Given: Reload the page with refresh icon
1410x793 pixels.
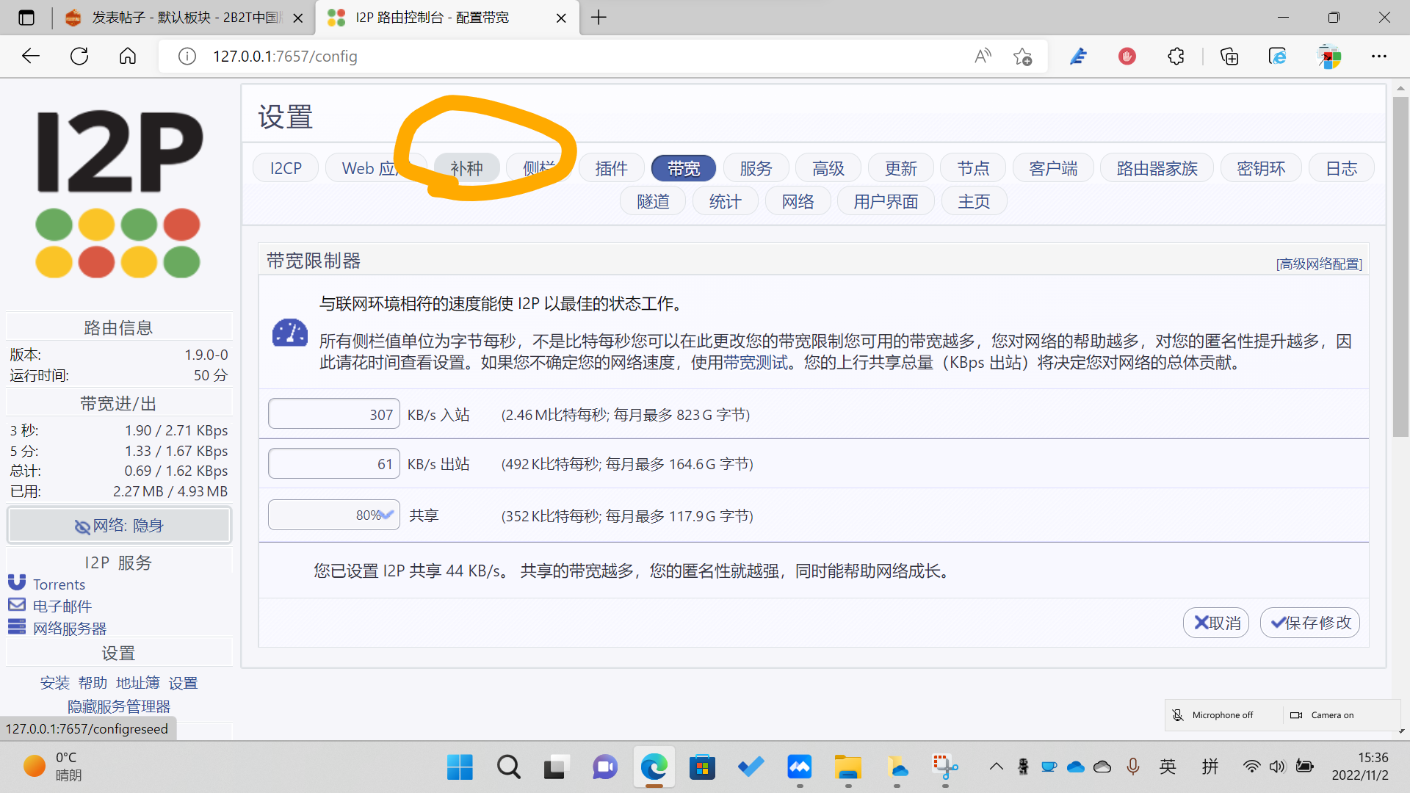Looking at the screenshot, I should (79, 56).
